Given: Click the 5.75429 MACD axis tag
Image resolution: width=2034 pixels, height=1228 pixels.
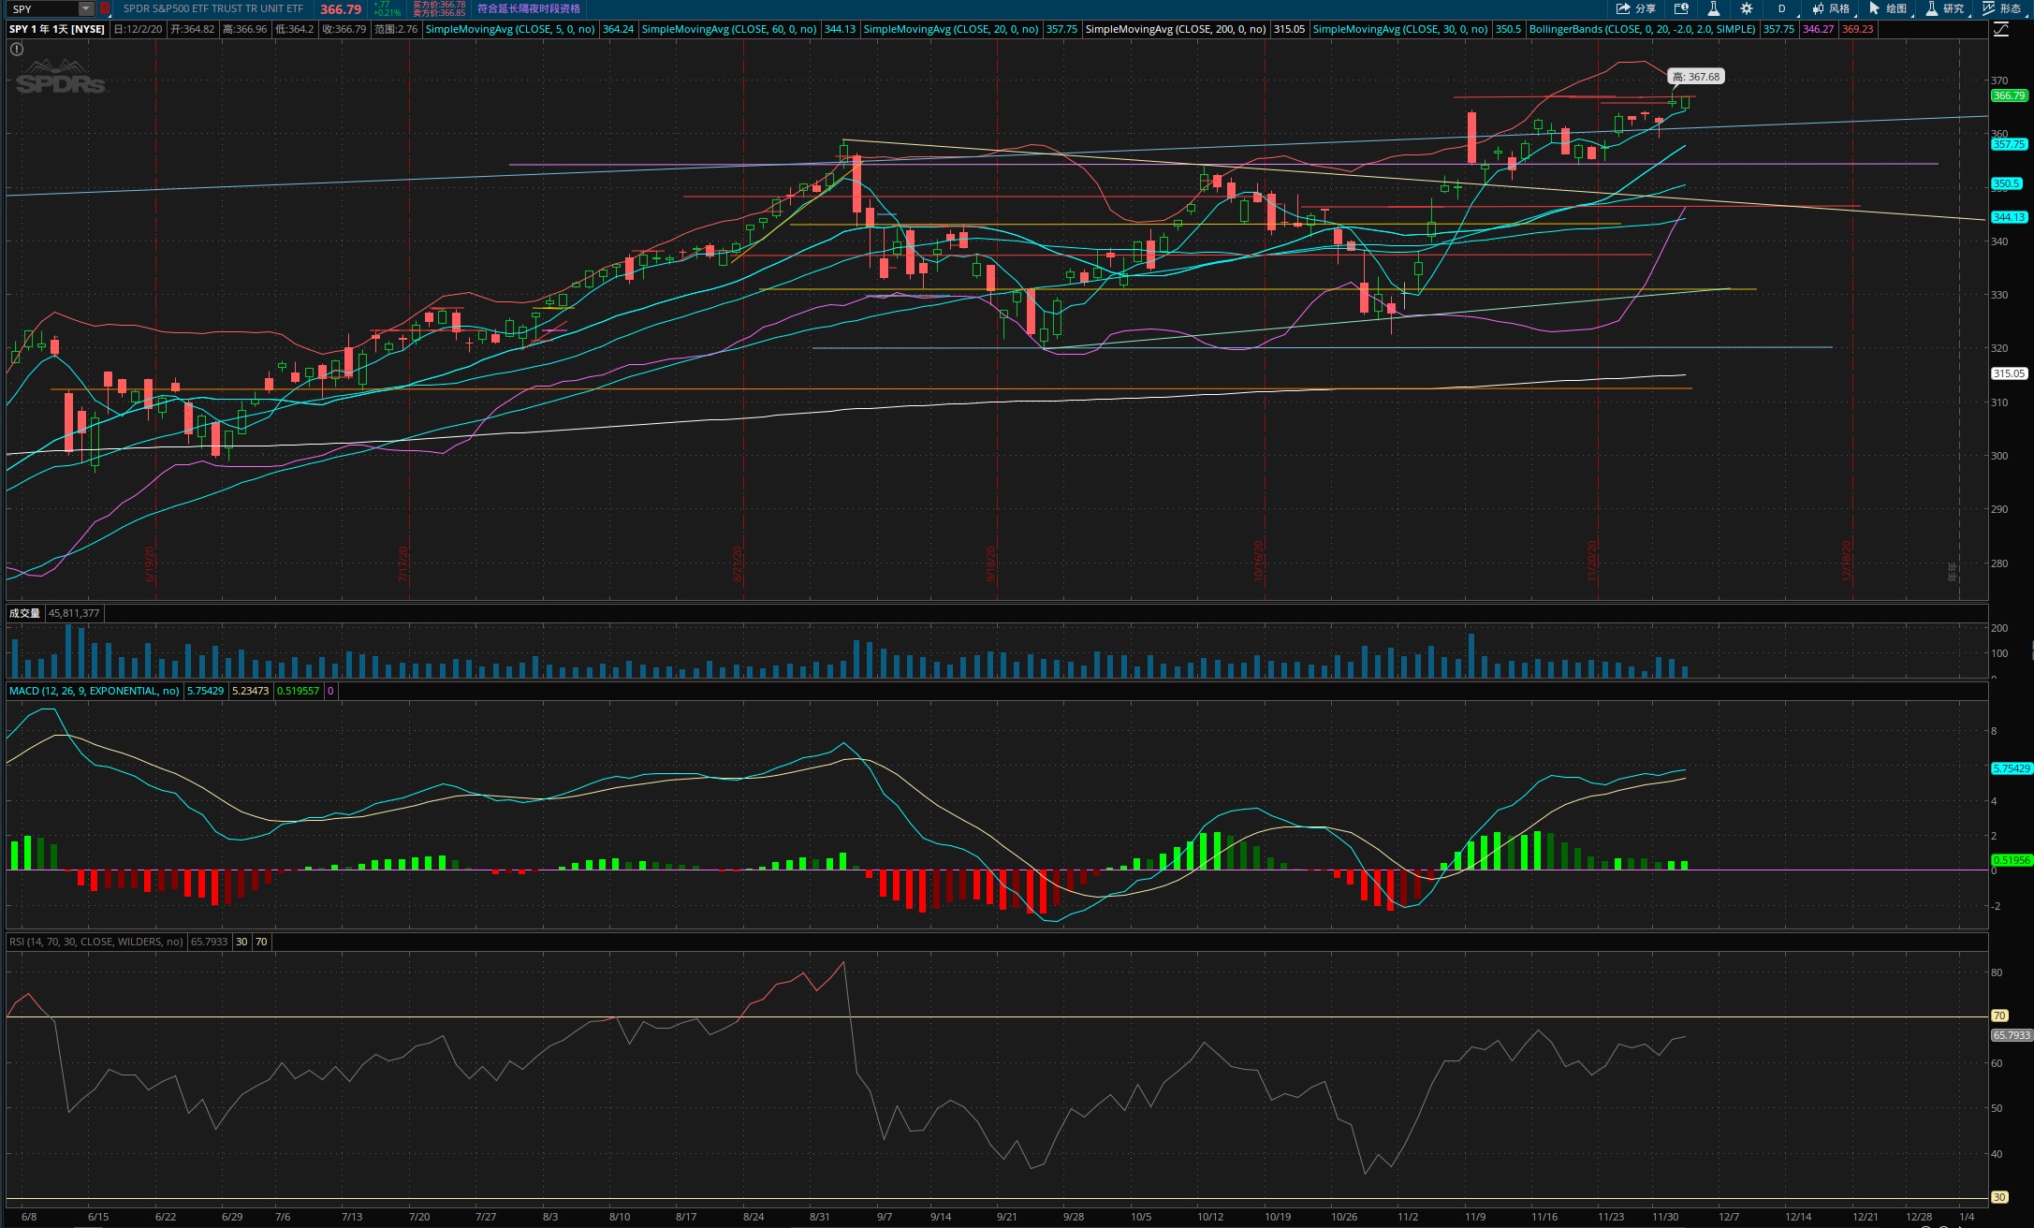Looking at the screenshot, I should (x=2012, y=768).
